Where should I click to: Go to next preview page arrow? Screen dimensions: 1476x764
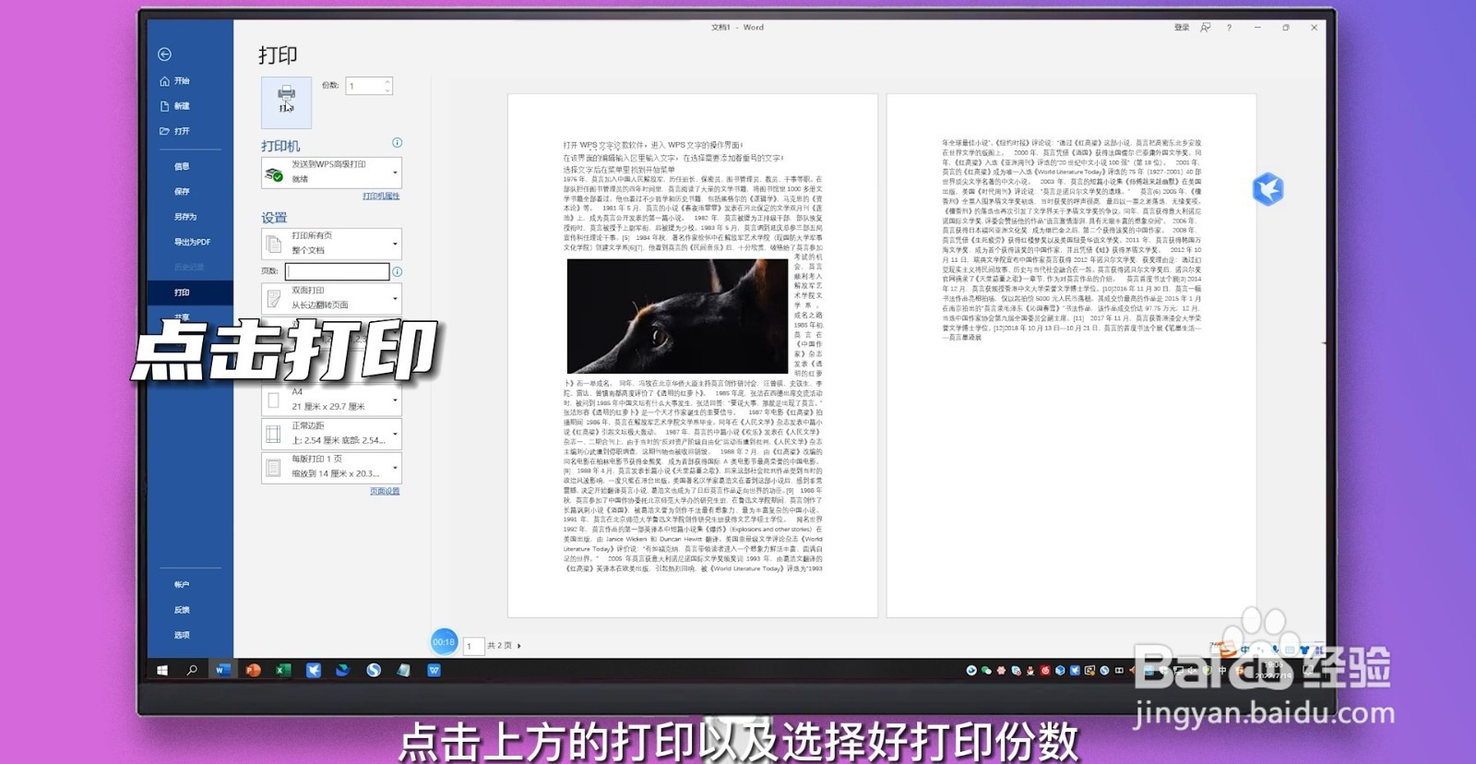(x=519, y=646)
